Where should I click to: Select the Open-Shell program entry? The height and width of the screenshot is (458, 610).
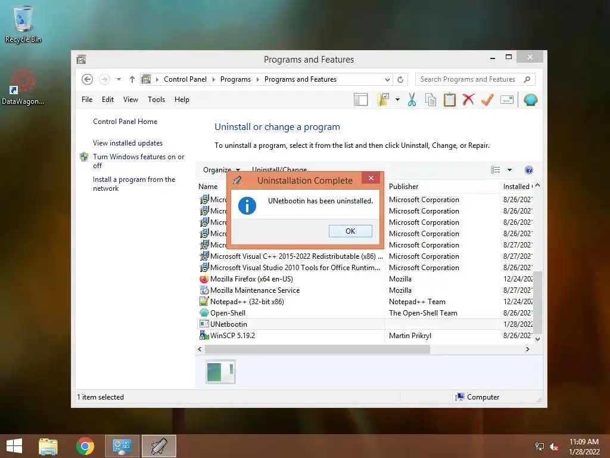tap(222, 312)
